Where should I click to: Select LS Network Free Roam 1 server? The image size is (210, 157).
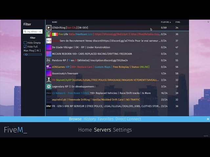(117, 93)
